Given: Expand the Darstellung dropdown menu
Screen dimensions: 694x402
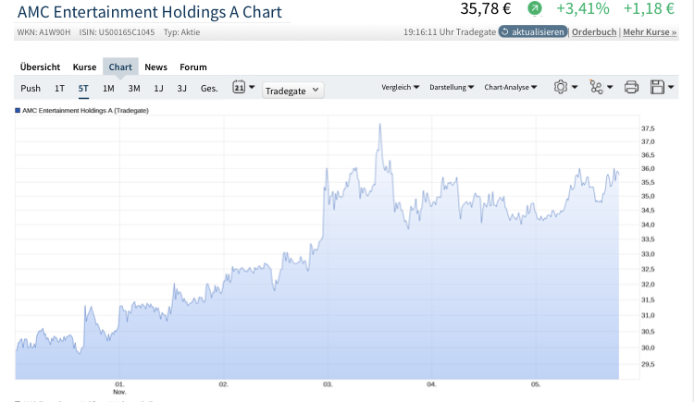Looking at the screenshot, I should (452, 88).
